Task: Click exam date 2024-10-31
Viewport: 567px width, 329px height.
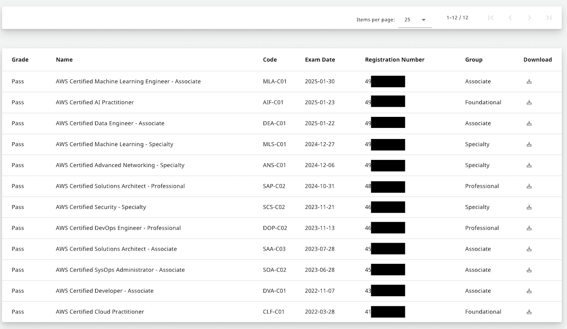Action: coord(320,186)
